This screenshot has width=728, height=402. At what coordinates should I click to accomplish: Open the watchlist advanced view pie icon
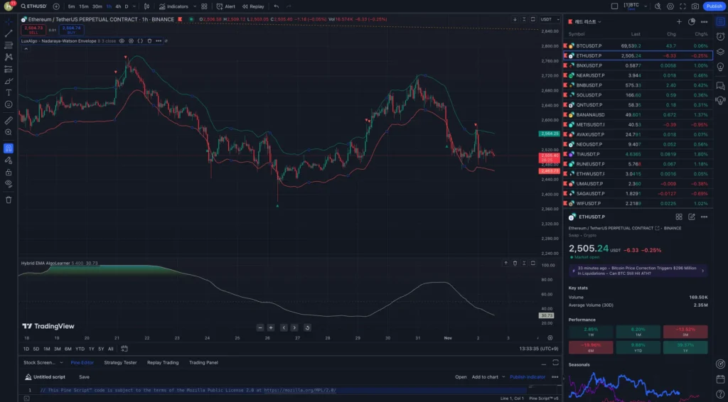692,22
